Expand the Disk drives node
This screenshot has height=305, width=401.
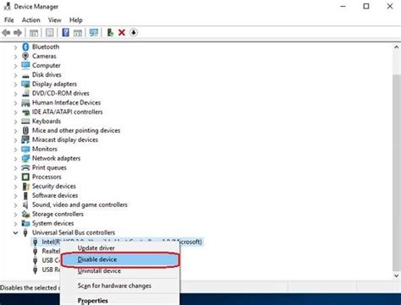click(15, 75)
